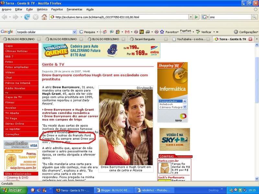Click the Back arrow navigation button

[6, 17]
